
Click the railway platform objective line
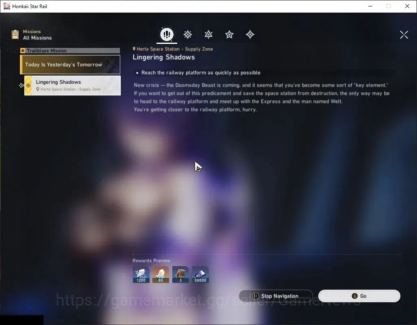coord(201,73)
